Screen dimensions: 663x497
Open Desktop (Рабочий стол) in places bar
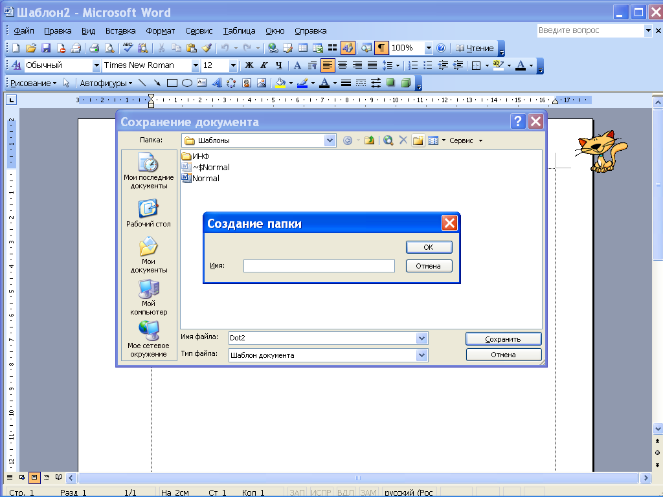(x=148, y=214)
